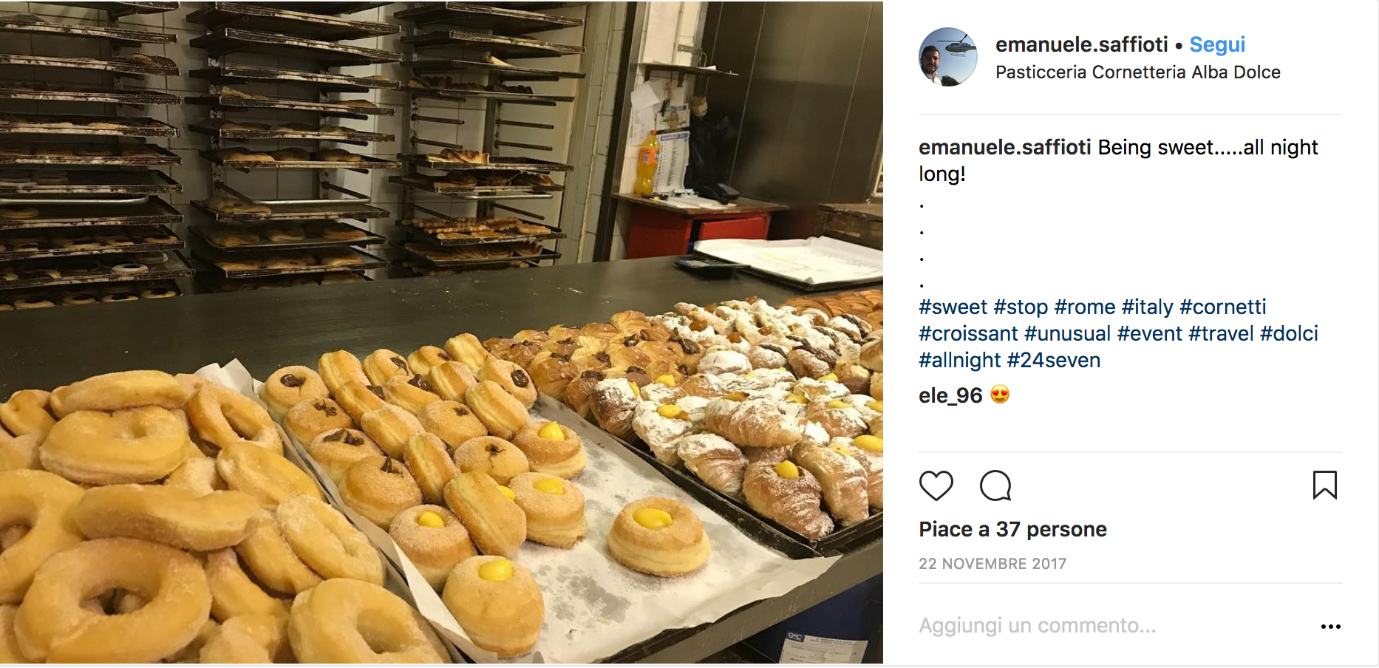Open Pasticceria Cornetteria Alba Dolce location
Viewport: 1379px width, 668px height.
pos(1137,72)
